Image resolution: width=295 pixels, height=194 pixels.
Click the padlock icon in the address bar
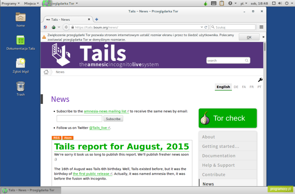click(73, 27)
